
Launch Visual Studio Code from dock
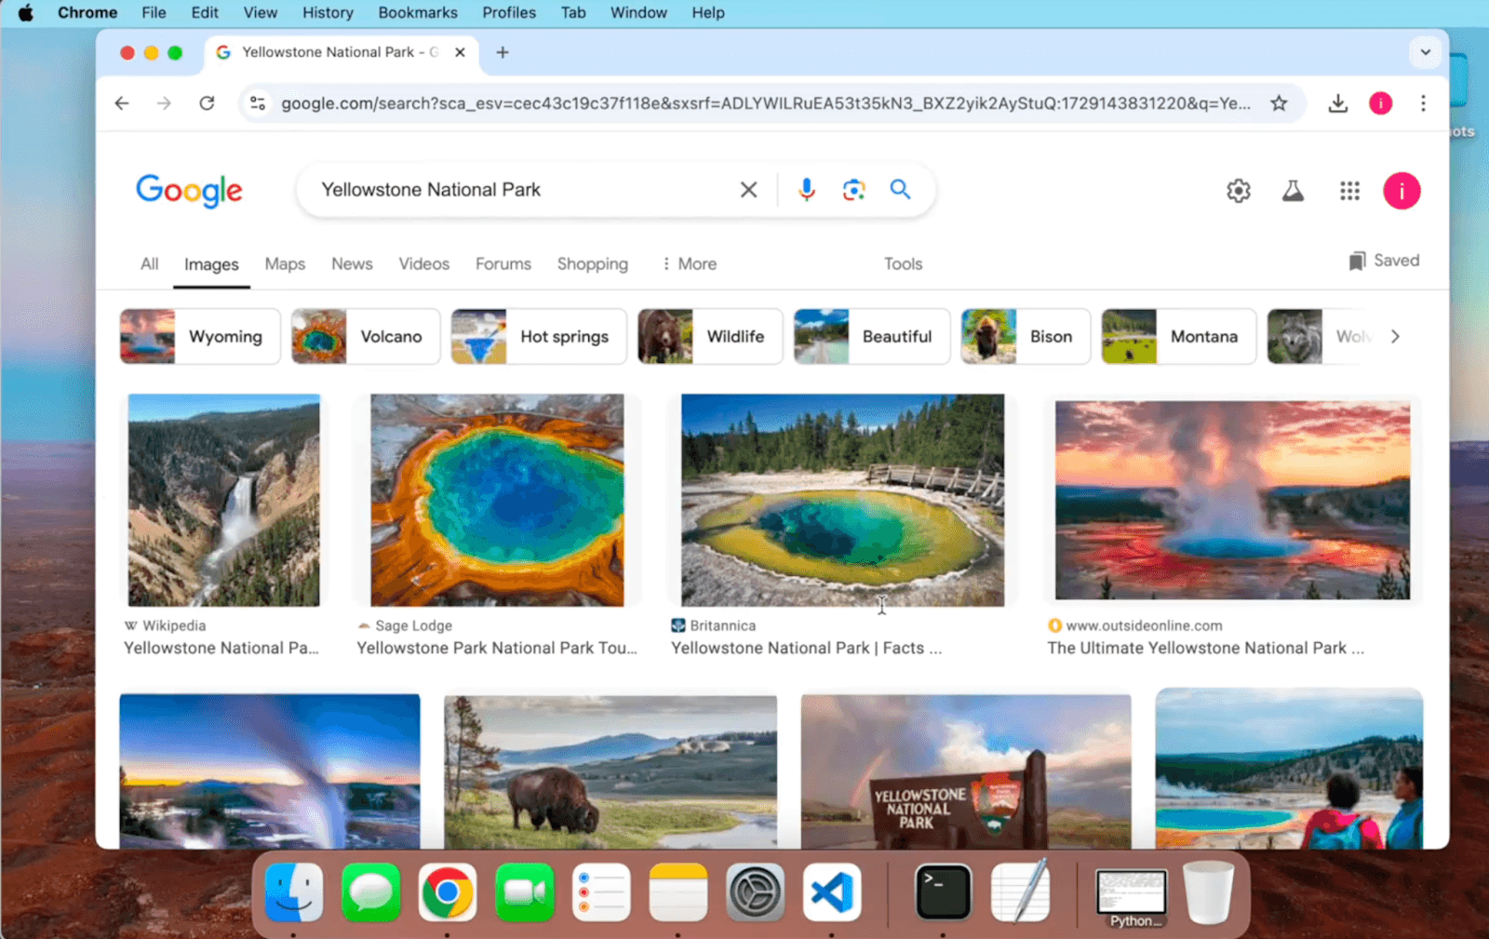831,892
